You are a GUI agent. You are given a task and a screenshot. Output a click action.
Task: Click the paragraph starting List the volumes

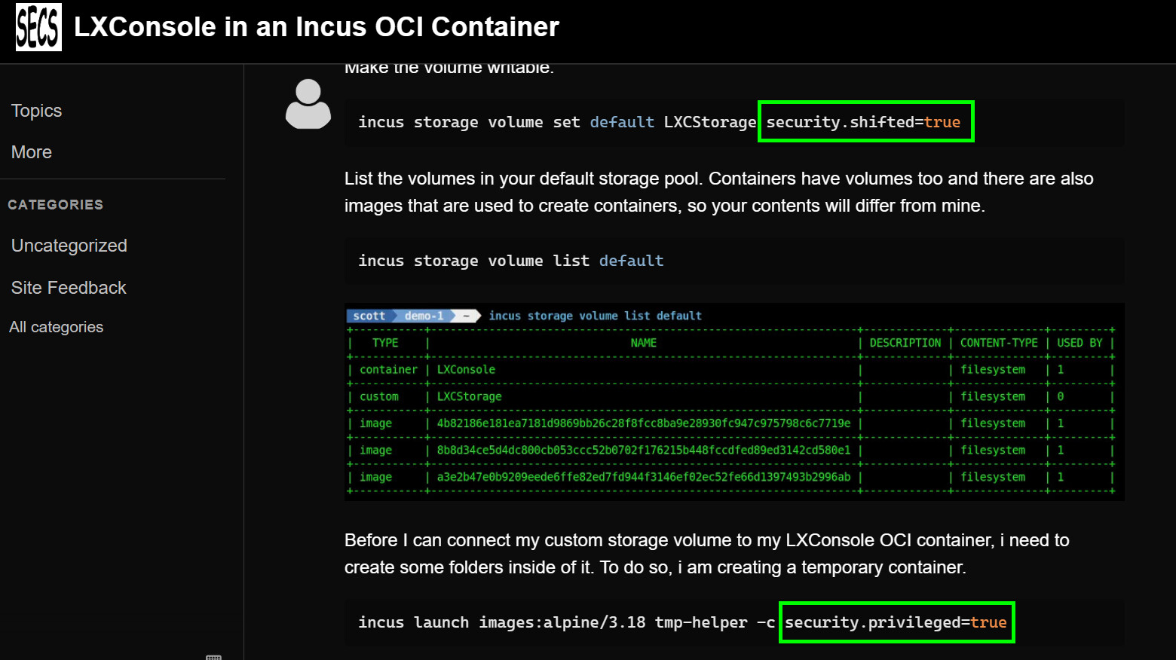(x=719, y=192)
